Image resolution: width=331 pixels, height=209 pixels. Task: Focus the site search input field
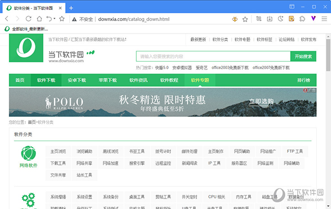click(x=213, y=56)
